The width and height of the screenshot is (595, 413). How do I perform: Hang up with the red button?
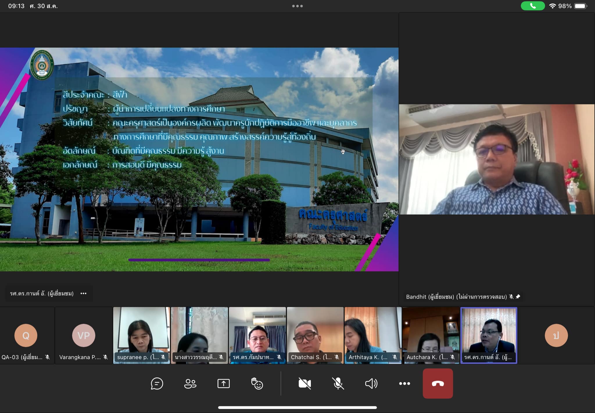tap(438, 383)
